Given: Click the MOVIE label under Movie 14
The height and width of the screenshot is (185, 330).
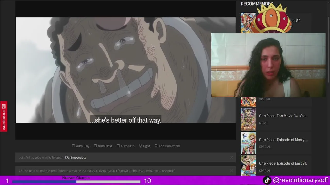Looking at the screenshot, I should click(263, 123).
